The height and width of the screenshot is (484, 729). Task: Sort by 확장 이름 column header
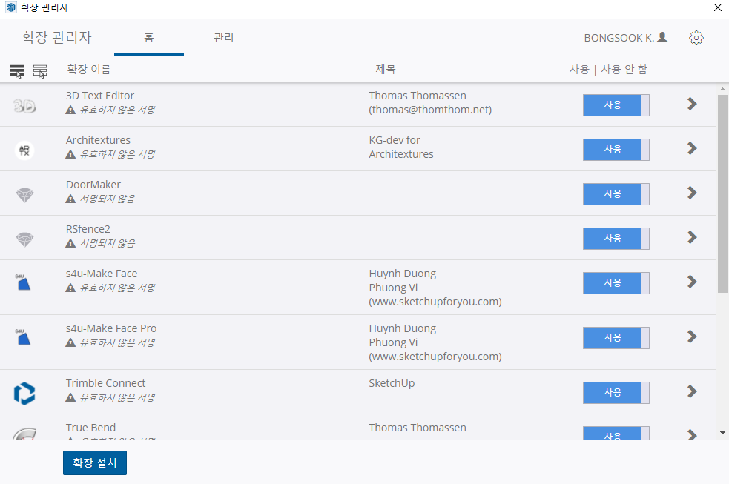[89, 69]
